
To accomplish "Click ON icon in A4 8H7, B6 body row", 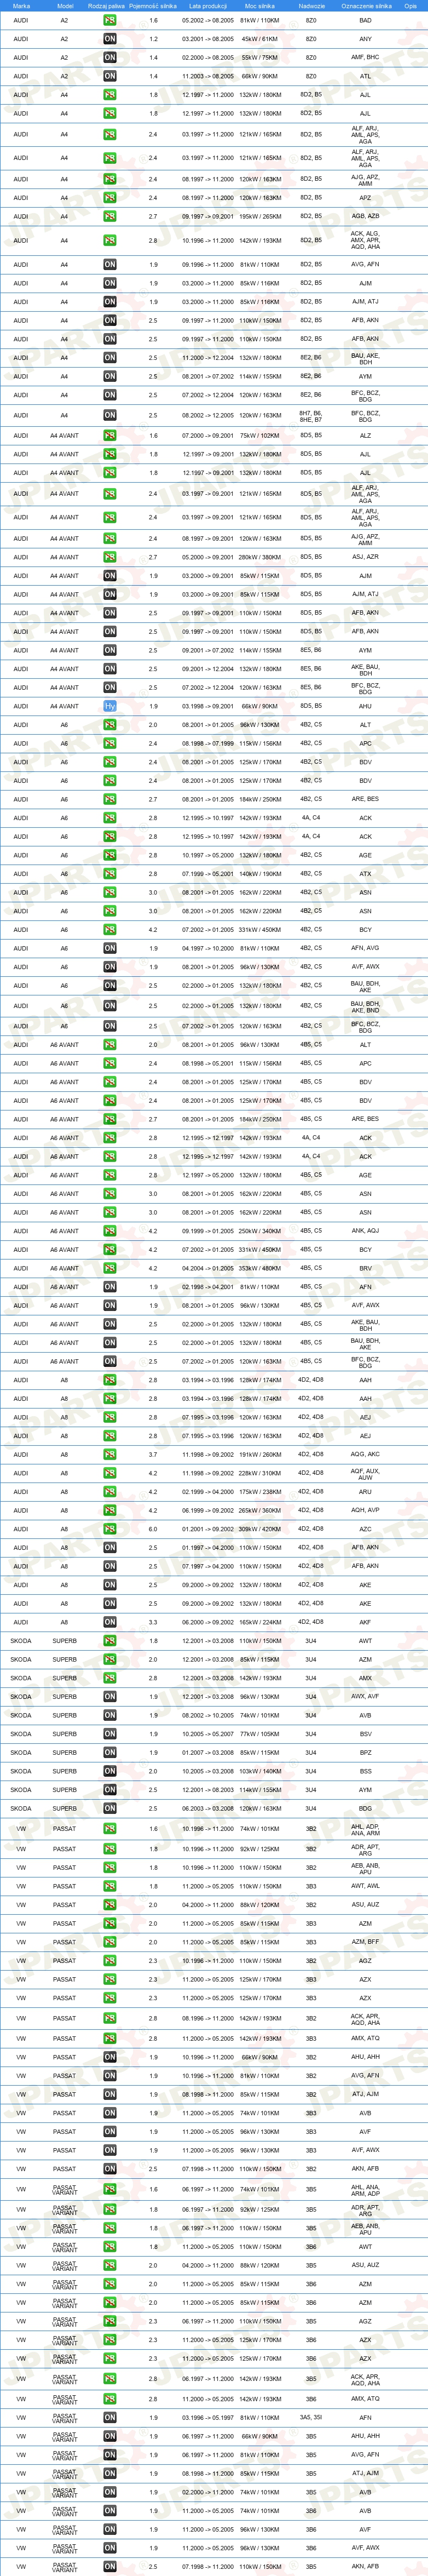I will (x=110, y=416).
